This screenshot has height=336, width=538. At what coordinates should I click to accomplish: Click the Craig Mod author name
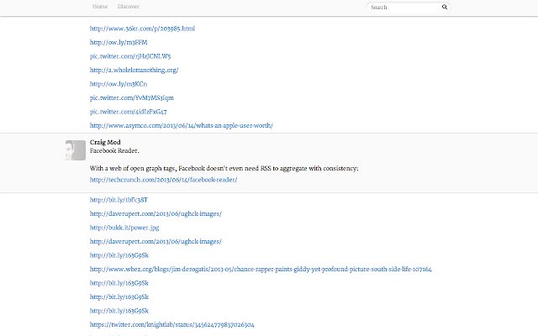(x=105, y=142)
